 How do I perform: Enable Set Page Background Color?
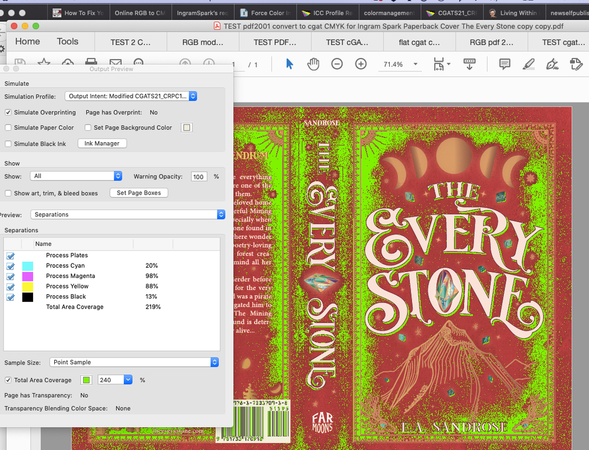tap(88, 128)
